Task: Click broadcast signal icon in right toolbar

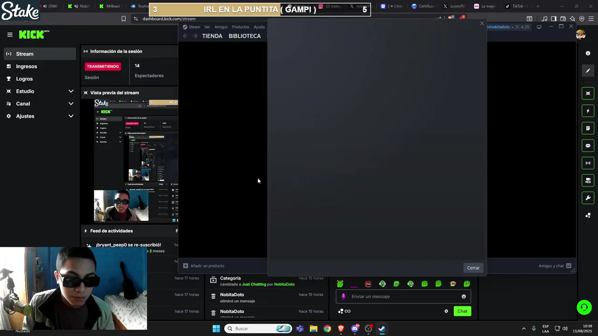Action: tap(588, 163)
